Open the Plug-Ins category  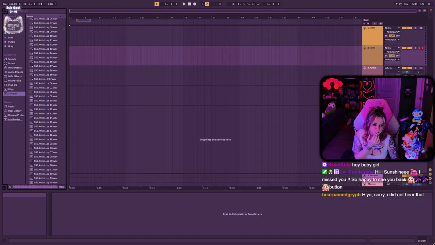click(x=13, y=85)
